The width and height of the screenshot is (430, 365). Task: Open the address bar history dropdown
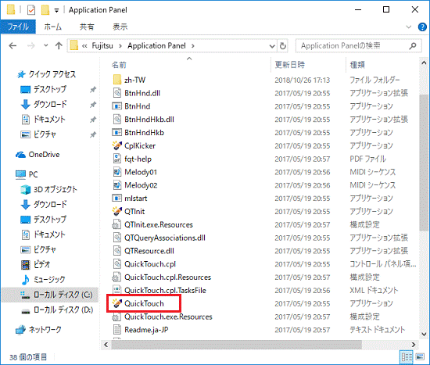point(272,46)
